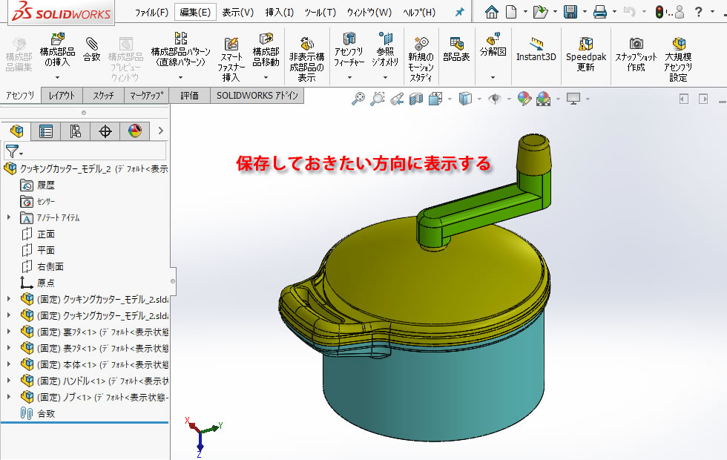
Task: Expand the (固定) 本体<1> component
Action: coord(8,364)
